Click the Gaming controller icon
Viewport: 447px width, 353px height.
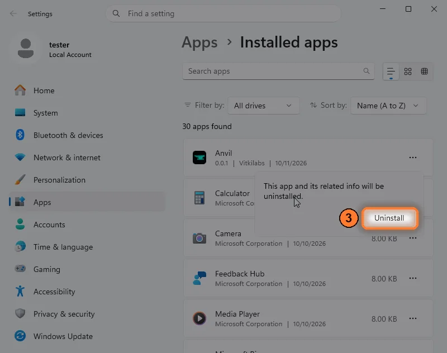pos(20,269)
